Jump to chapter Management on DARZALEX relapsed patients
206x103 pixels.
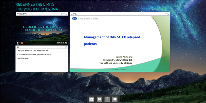33,51
